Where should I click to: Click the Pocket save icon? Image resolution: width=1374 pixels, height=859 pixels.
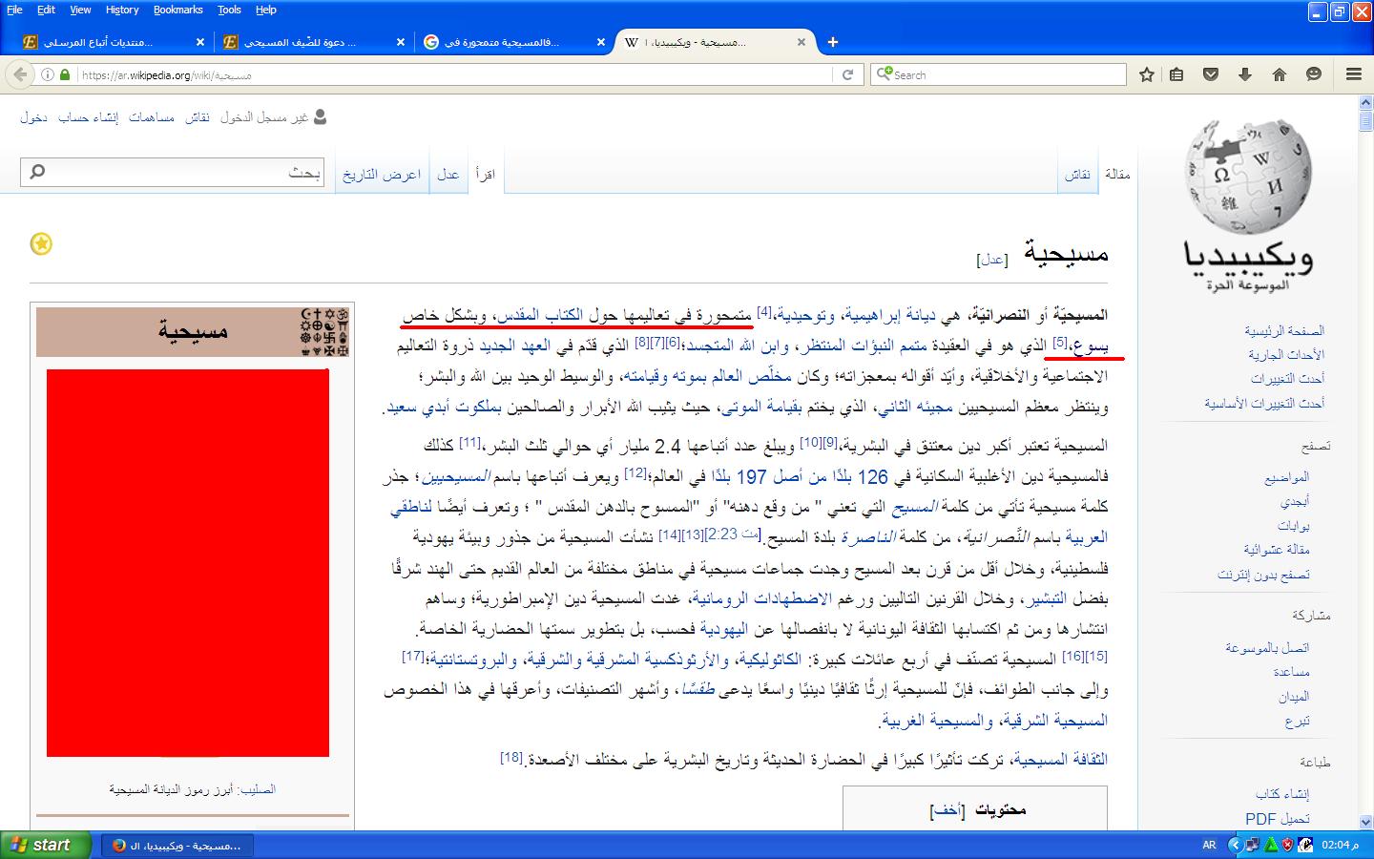pyautogui.click(x=1211, y=74)
